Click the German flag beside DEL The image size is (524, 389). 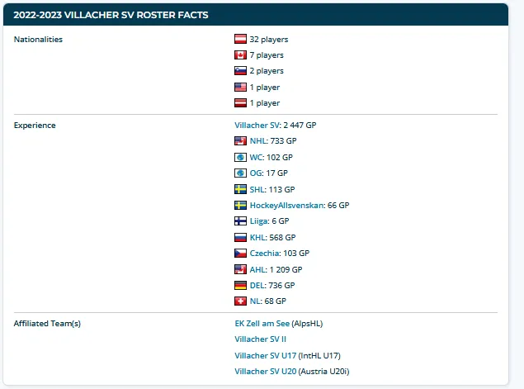240,285
